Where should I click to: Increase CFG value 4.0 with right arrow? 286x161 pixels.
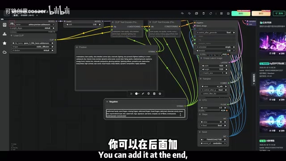coord(225,108)
